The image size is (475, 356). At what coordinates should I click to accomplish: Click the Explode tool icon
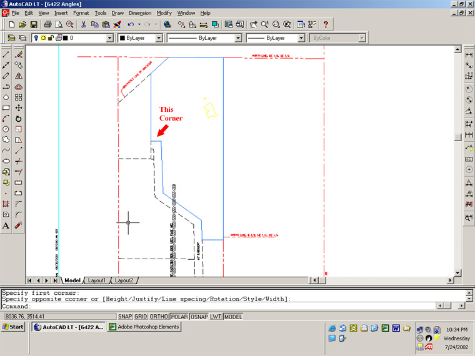tap(19, 225)
